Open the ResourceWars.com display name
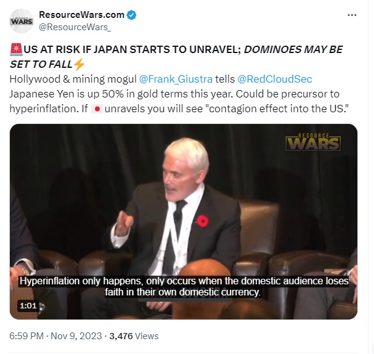The height and width of the screenshot is (354, 374). tap(81, 15)
